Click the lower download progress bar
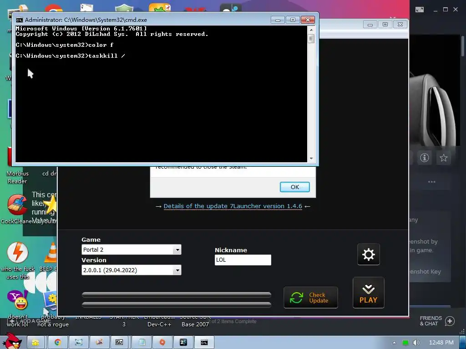Viewport: 466px width, 349px height. pyautogui.click(x=177, y=304)
